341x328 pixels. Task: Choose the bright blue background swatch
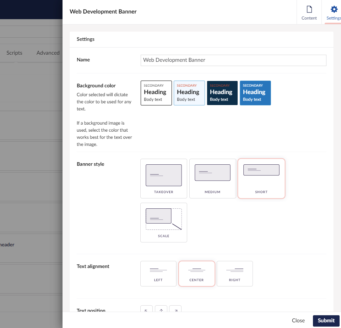point(255,93)
